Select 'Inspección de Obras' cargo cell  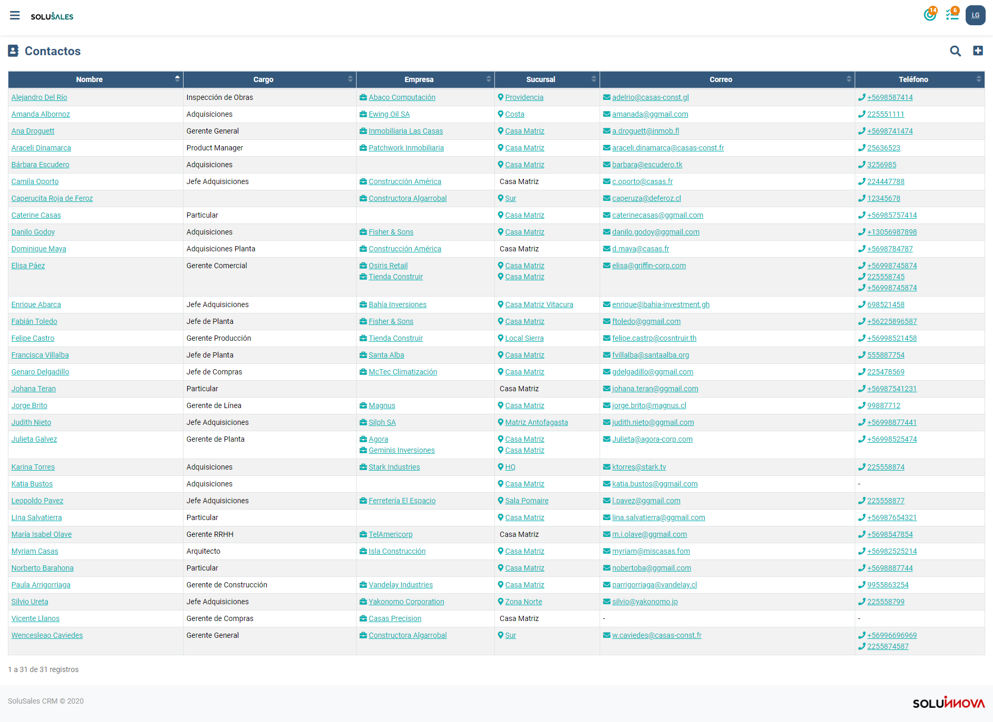270,97
